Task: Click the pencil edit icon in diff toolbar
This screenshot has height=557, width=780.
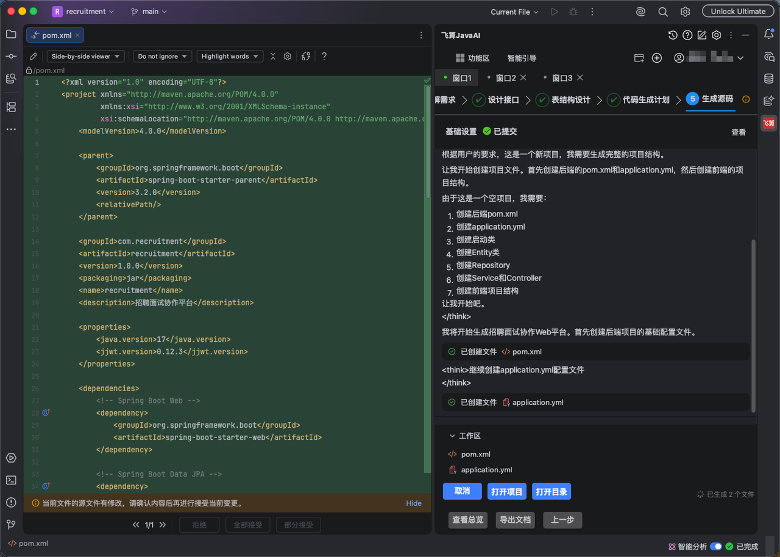Action: tap(34, 56)
